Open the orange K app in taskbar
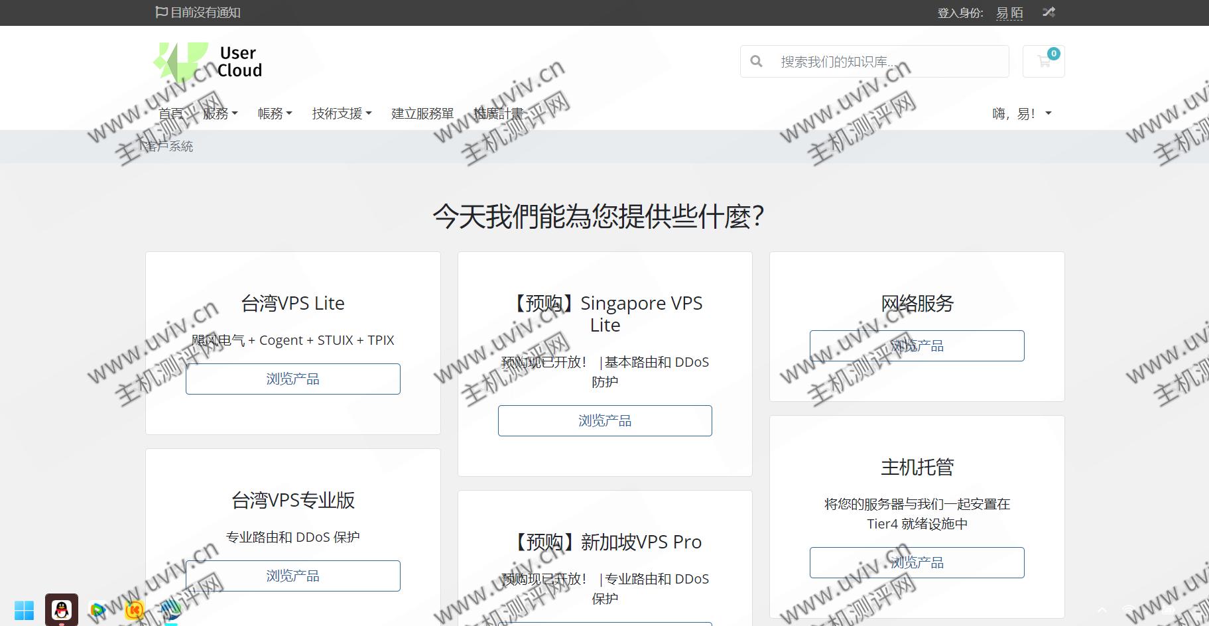This screenshot has width=1209, height=626. (135, 609)
